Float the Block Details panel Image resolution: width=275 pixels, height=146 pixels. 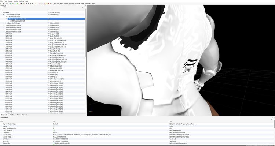click(x=273, y=117)
